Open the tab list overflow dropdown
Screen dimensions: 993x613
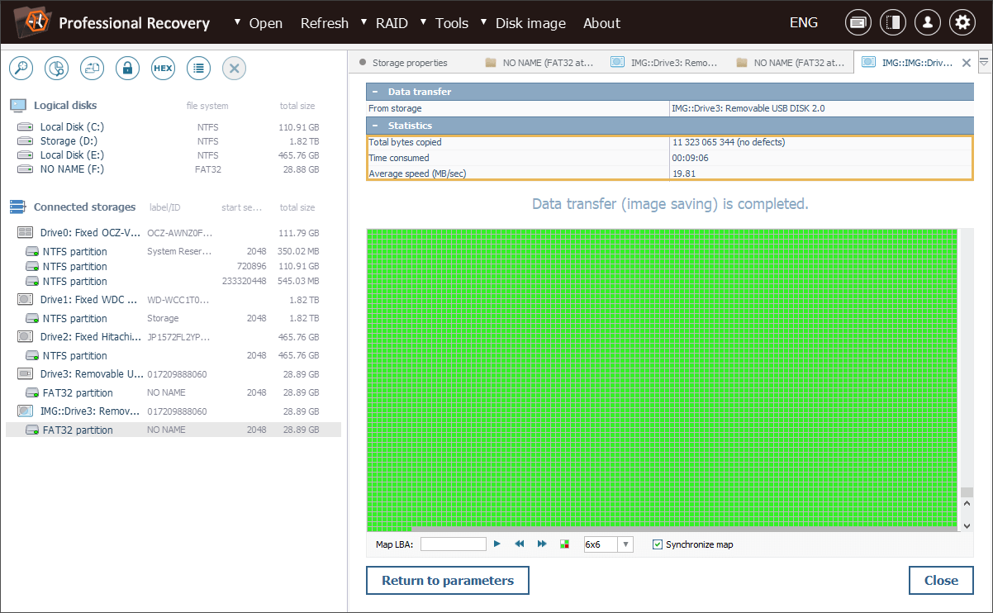984,62
